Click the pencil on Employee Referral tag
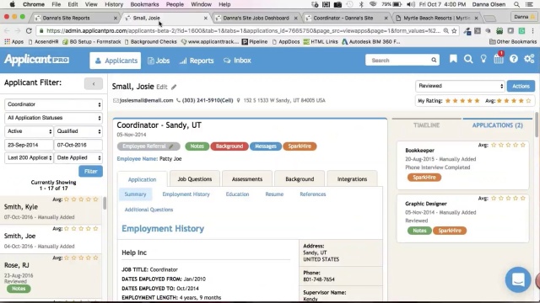Screen dimensions: 540x303 tap(171, 146)
